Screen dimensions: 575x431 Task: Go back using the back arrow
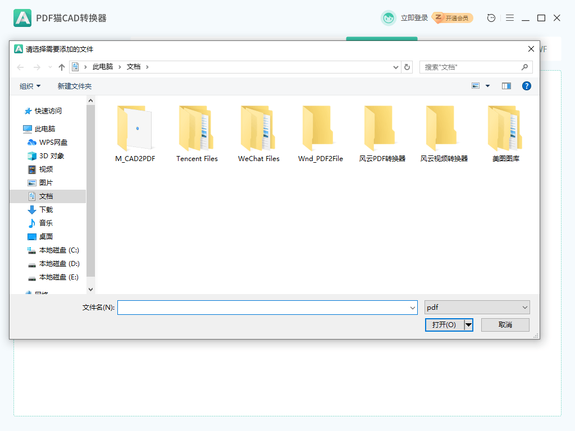[x=21, y=67]
